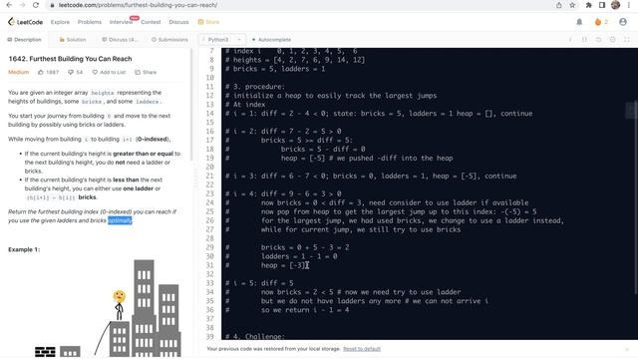Click comment line '# bricks = 5, ladders = 1'
Screen dimensions: 638x359
click(275, 69)
